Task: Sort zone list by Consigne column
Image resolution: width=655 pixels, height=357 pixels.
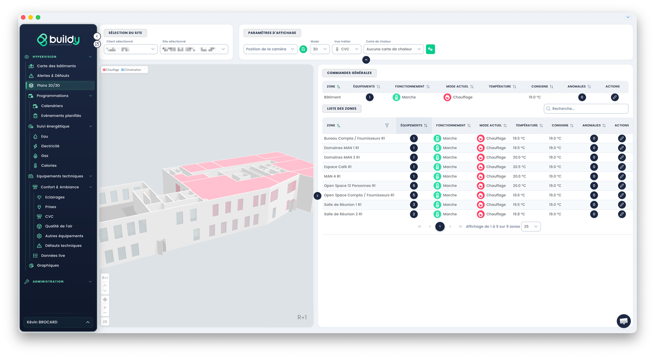Action: point(562,125)
